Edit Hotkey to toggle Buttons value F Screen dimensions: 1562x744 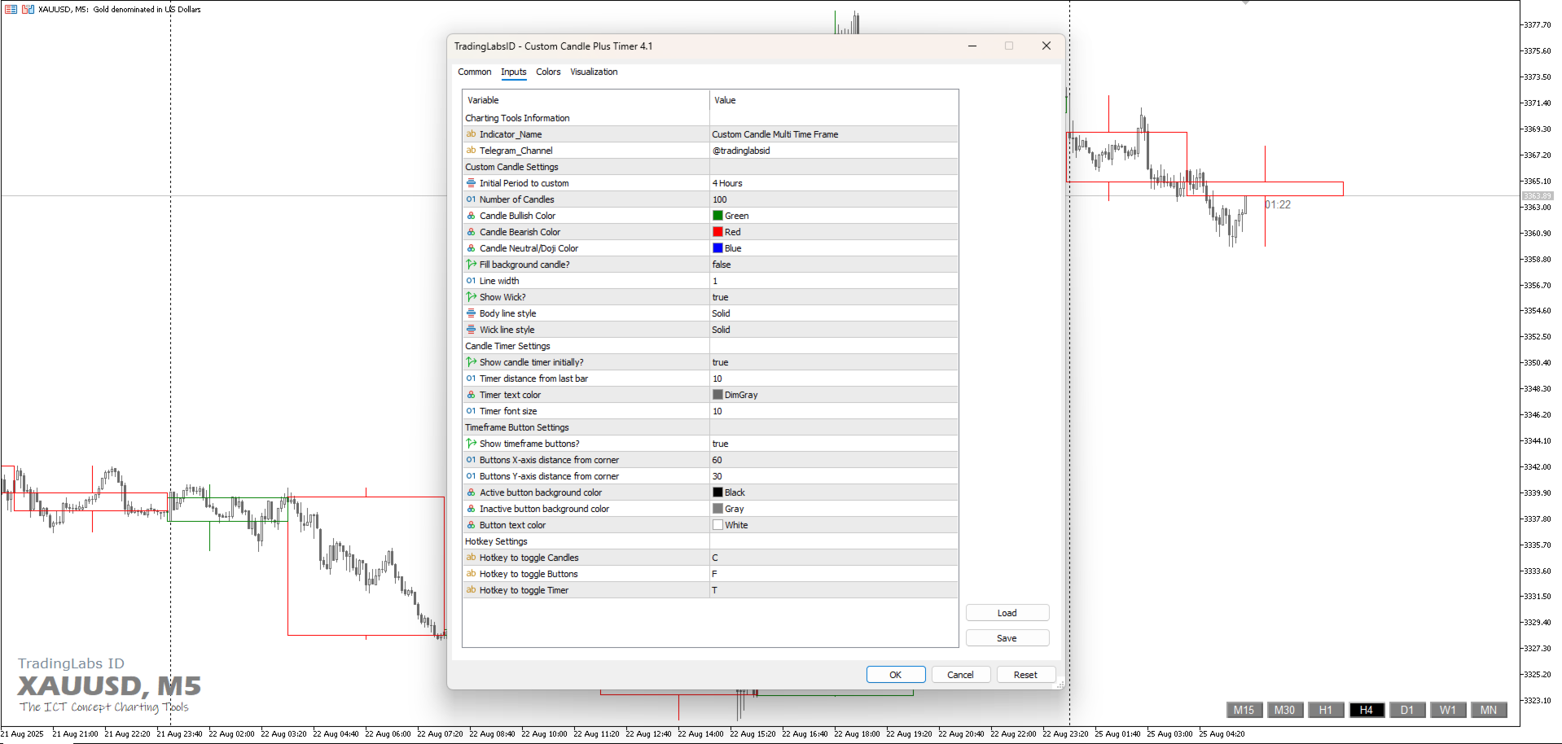point(834,574)
